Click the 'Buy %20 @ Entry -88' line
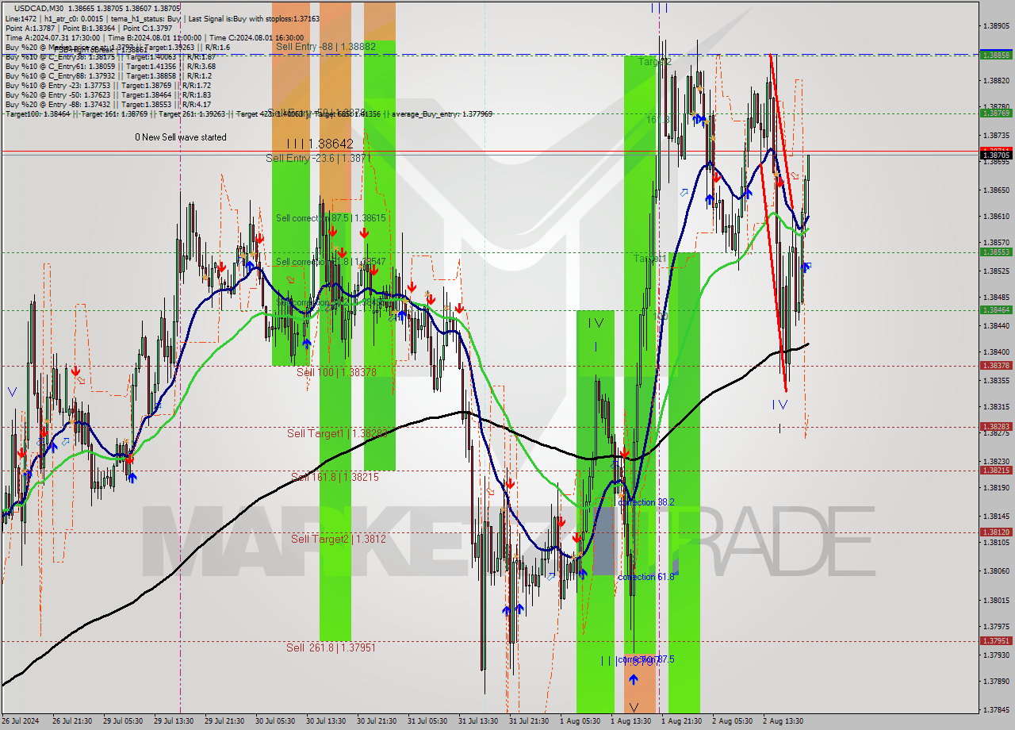 tap(108, 104)
